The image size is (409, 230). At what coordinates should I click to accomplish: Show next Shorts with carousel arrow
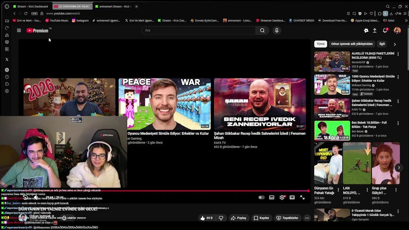399,168
